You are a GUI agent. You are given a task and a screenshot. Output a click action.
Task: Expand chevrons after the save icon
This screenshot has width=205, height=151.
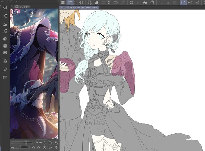pyautogui.click(x=109, y=2)
